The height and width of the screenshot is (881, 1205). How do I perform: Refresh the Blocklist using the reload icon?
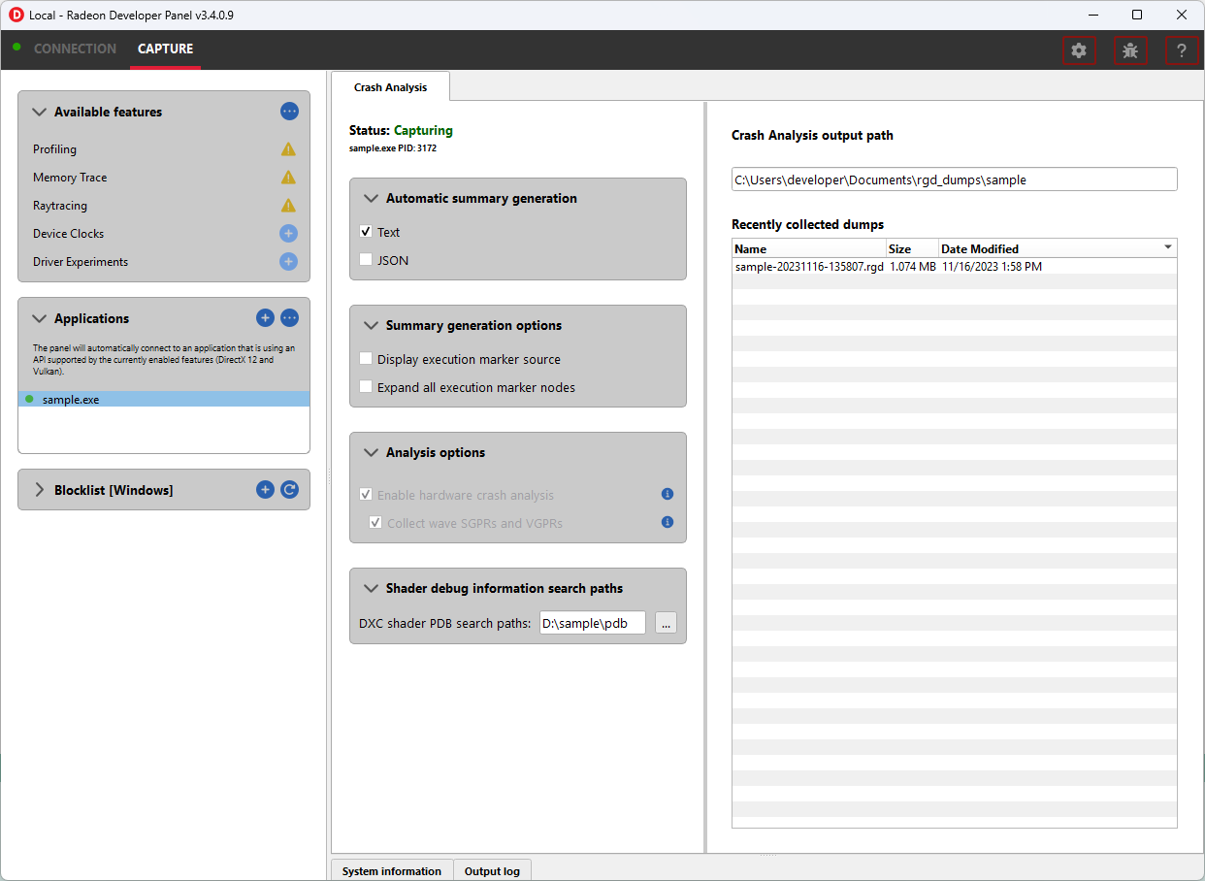click(289, 490)
